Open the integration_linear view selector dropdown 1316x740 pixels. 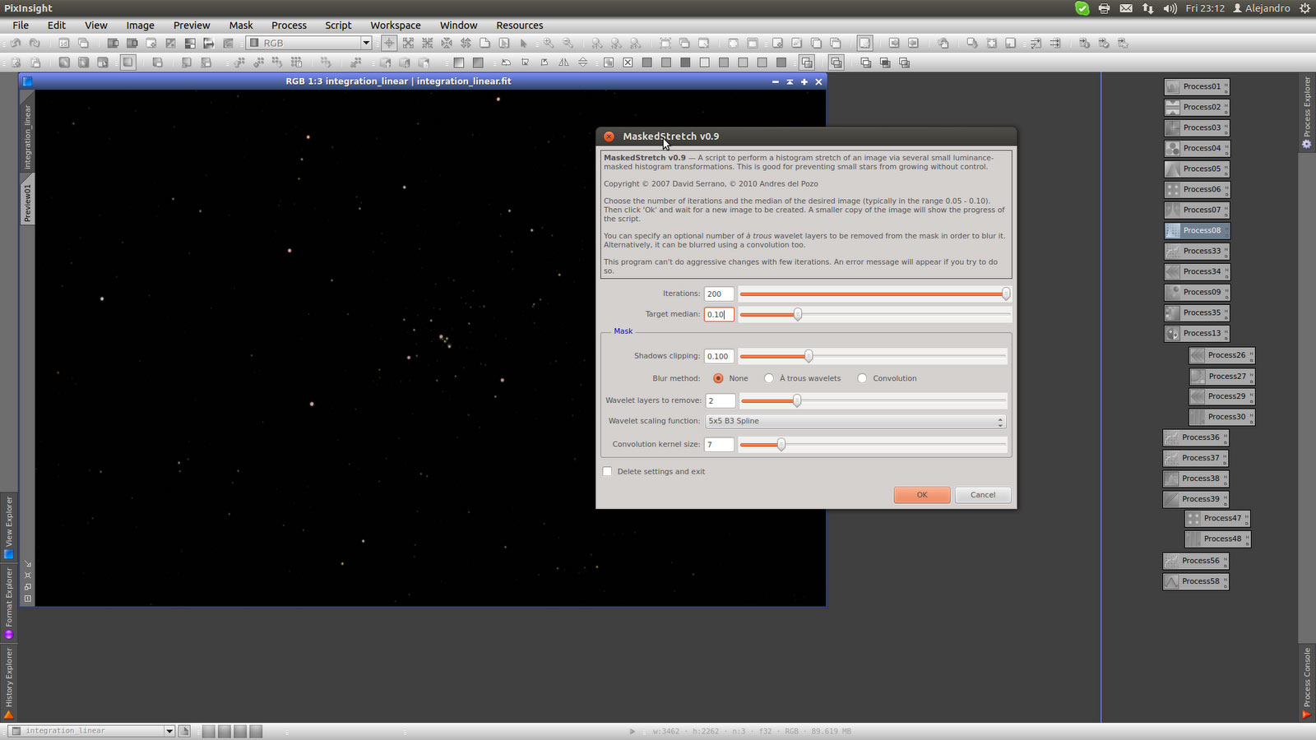point(91,730)
